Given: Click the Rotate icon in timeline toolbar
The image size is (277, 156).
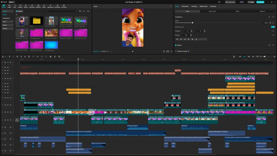Looking at the screenshot, I should click(x=55, y=57).
